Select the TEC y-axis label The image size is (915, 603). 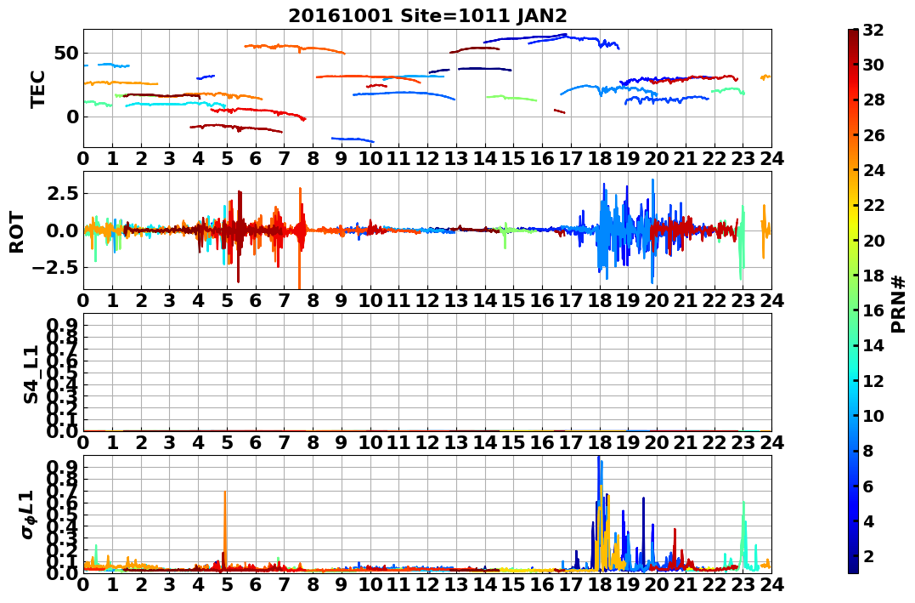tap(37, 88)
